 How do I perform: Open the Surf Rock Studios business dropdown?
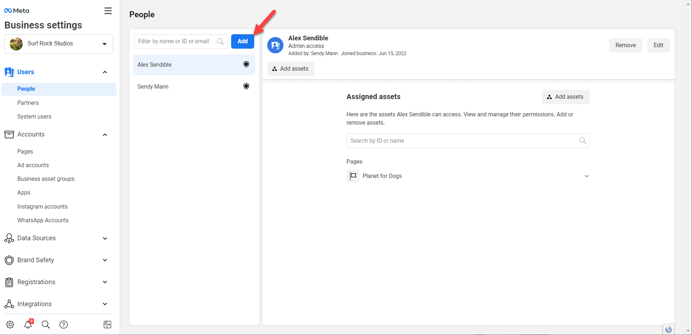tap(59, 44)
